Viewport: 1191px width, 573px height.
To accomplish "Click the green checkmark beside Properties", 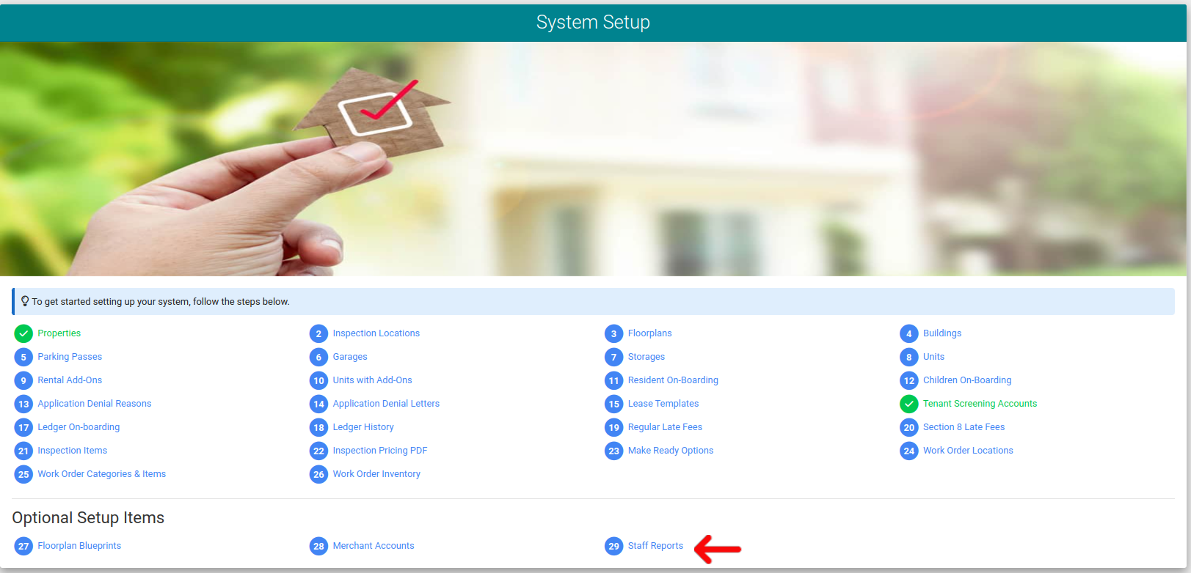I will point(23,333).
